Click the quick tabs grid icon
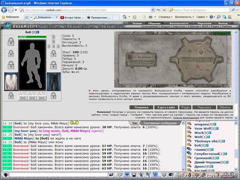This screenshot has width=240, height=180. 27,18
